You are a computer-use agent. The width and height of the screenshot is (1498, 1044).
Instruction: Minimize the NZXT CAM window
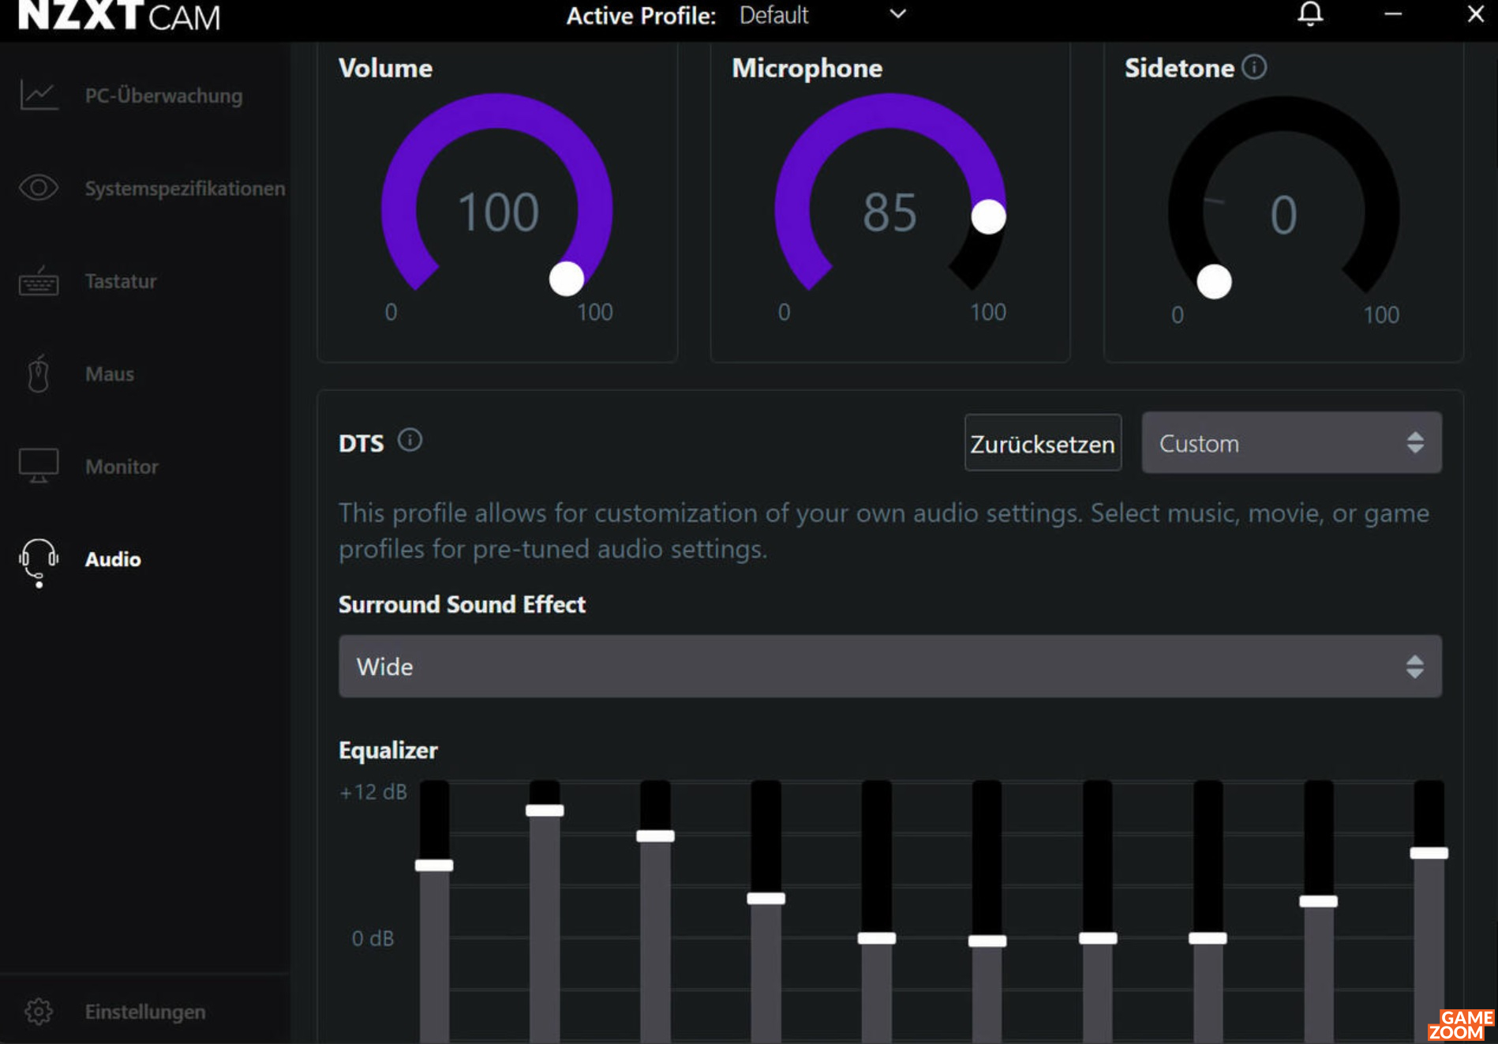(1393, 14)
